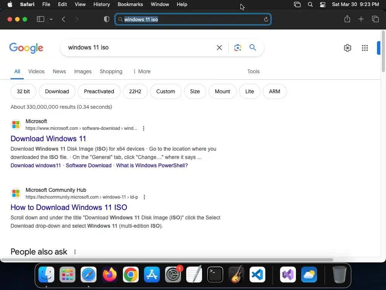Filter results with 32 bit chip

pyautogui.click(x=23, y=91)
